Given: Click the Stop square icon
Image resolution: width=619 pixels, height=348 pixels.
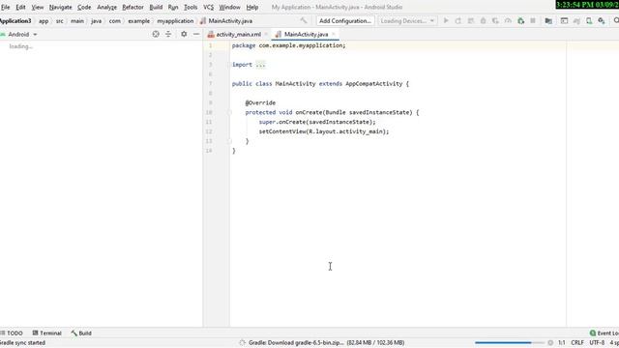Looking at the screenshot, I should click(x=533, y=20).
